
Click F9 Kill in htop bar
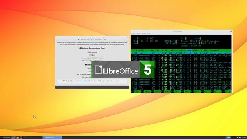click(x=217, y=92)
